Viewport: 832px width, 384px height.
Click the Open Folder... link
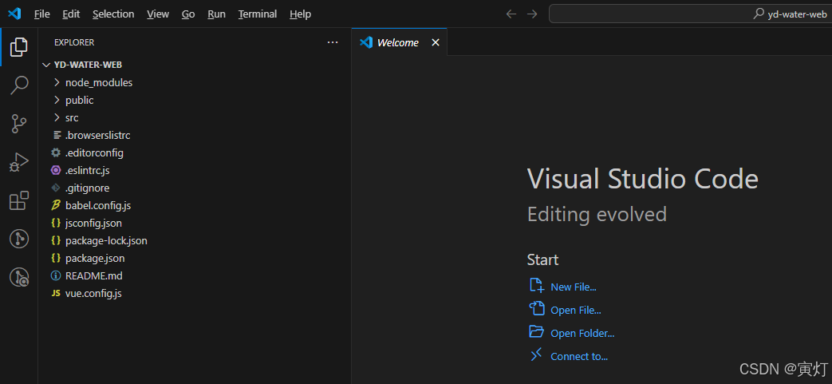pos(582,334)
